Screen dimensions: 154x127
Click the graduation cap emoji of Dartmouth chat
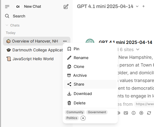coord(9,50)
